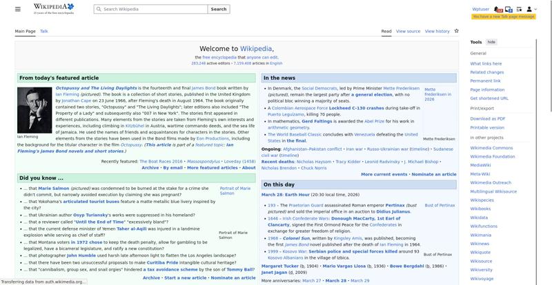Open the new Talk page message notice

click(x=504, y=17)
